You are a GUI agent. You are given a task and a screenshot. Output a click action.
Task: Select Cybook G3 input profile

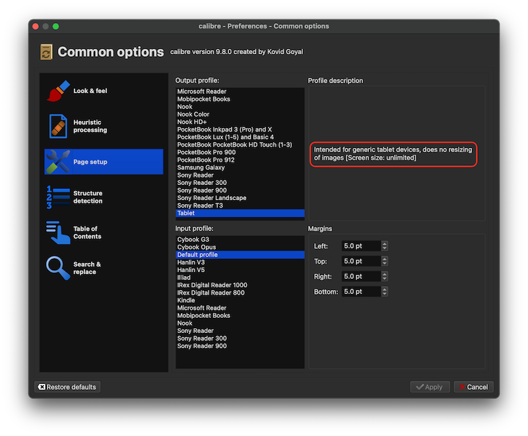pos(240,240)
